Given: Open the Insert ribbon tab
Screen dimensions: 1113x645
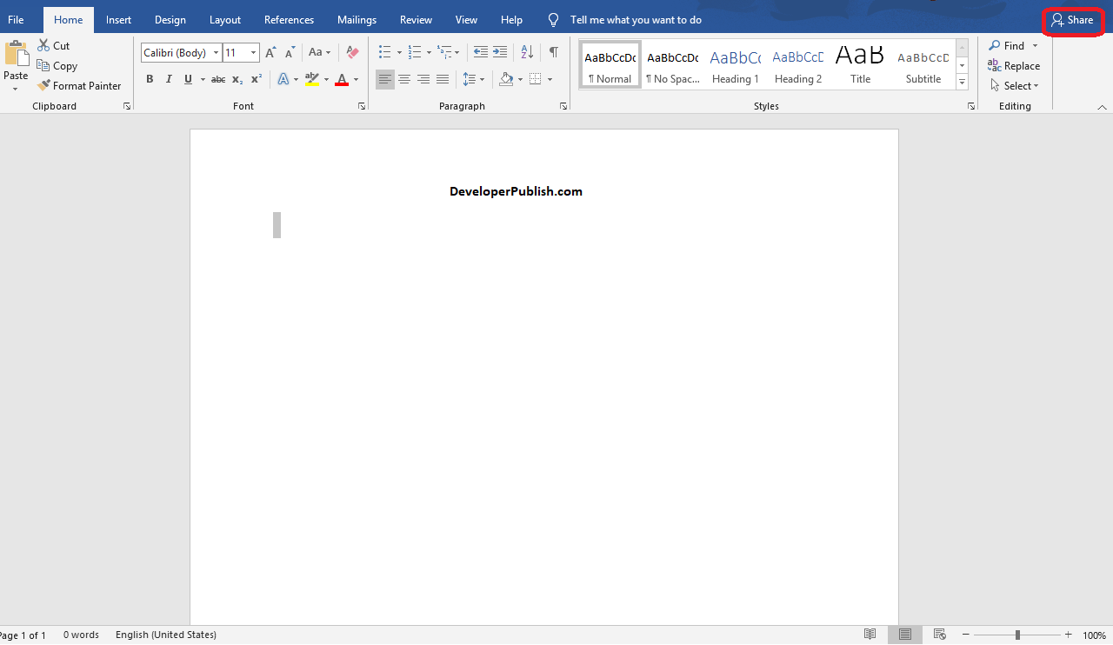Looking at the screenshot, I should coord(118,20).
